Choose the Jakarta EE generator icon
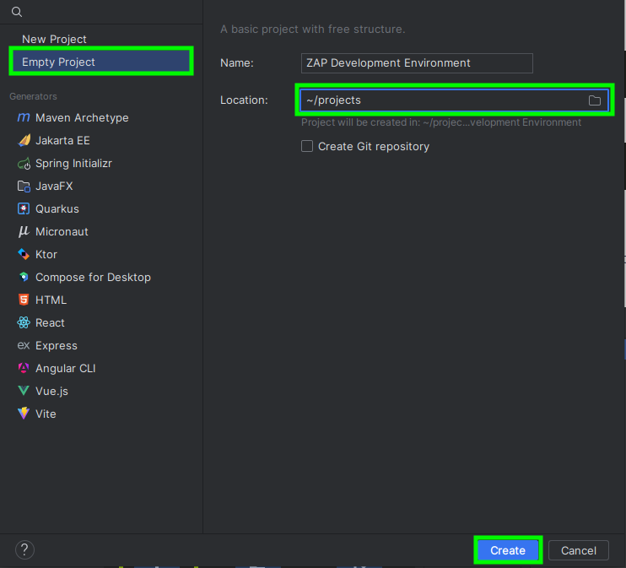This screenshot has width=626, height=568. [x=24, y=140]
